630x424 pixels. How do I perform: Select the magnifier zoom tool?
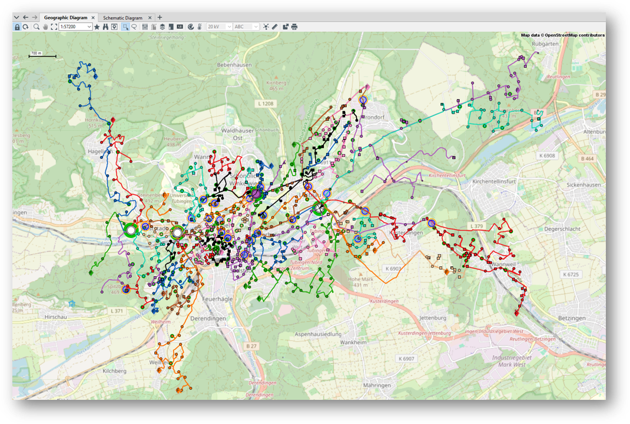tap(37, 27)
